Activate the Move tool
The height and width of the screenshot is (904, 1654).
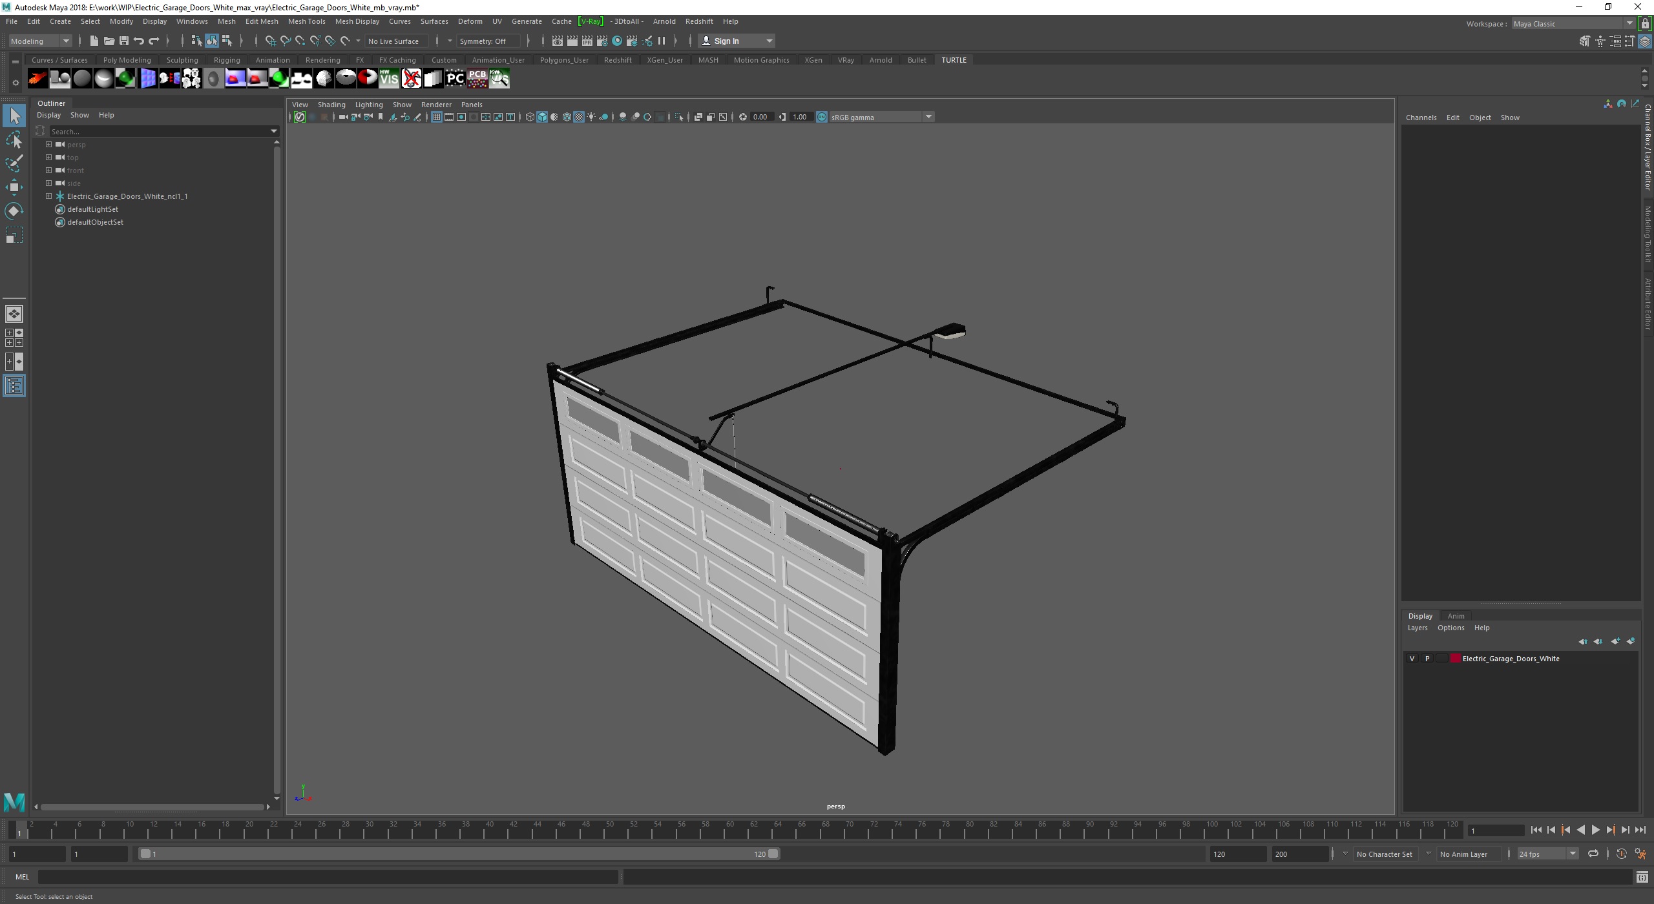pyautogui.click(x=14, y=187)
